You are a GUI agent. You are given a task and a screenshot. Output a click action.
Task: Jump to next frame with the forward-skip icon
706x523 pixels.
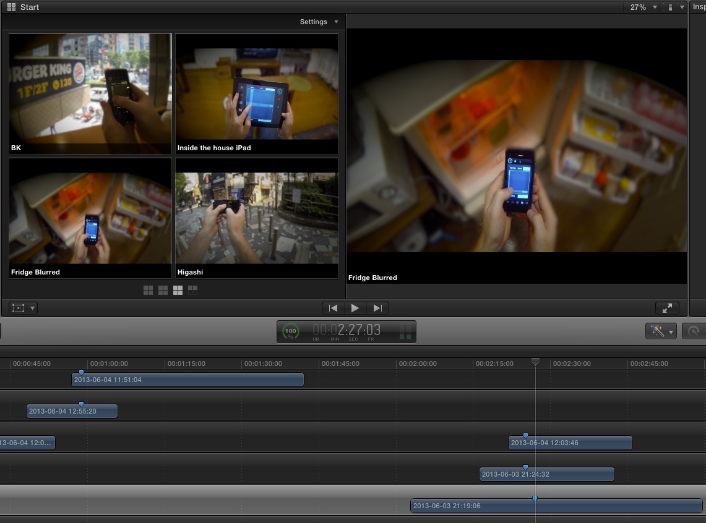tap(378, 308)
